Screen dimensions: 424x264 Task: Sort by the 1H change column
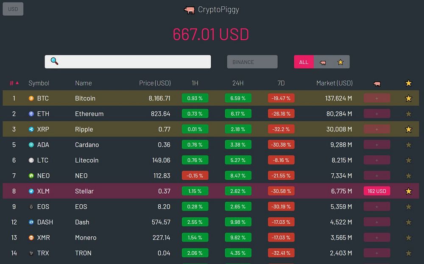pos(195,83)
